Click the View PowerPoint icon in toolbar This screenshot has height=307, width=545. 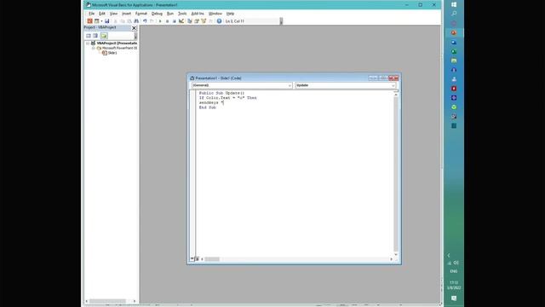coord(89,21)
